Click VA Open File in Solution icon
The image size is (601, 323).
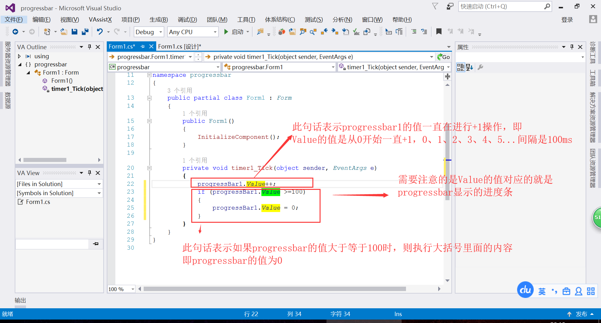(x=292, y=32)
